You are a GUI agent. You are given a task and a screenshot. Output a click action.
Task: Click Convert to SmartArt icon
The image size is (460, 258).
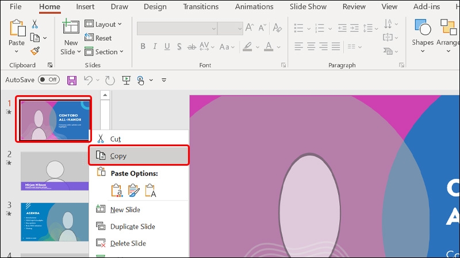tap(388, 52)
